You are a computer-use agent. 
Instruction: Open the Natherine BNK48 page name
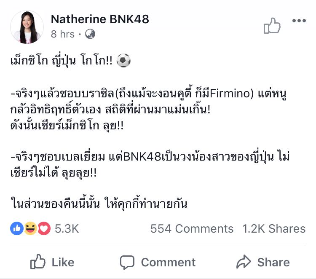(100, 19)
